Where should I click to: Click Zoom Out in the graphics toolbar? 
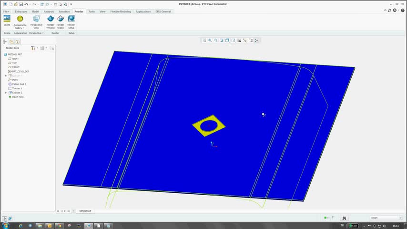(x=216, y=40)
